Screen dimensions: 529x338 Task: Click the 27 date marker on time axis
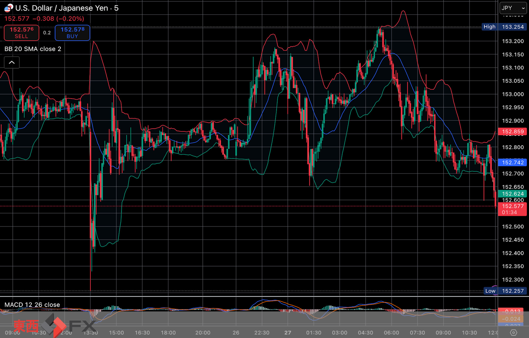(288, 333)
